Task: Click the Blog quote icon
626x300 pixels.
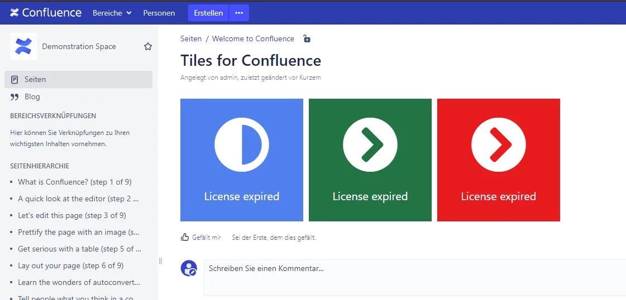Action: click(15, 97)
